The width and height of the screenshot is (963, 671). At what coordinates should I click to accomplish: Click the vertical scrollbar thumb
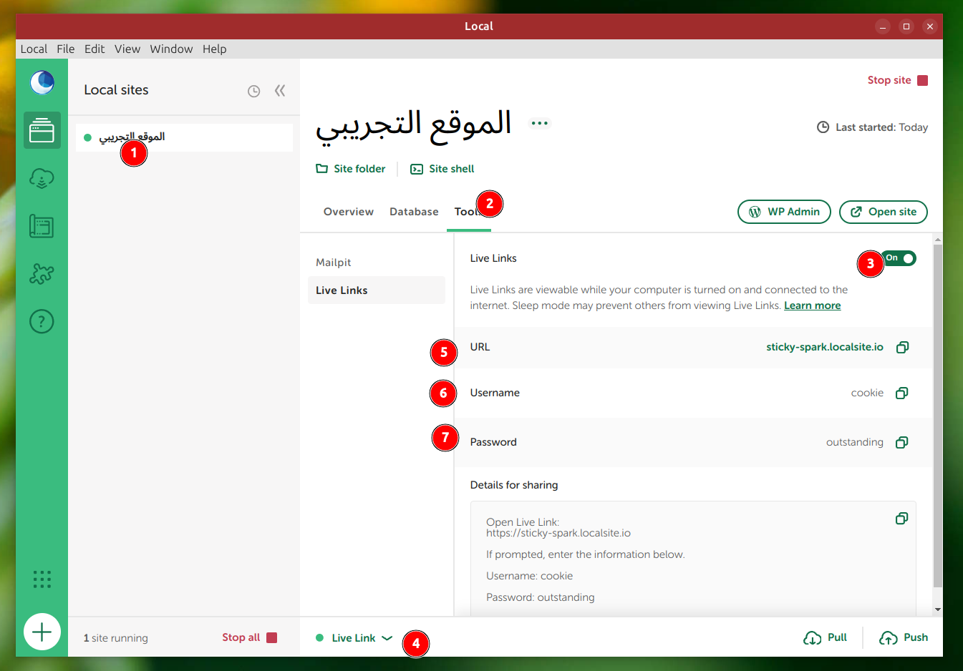click(938, 415)
